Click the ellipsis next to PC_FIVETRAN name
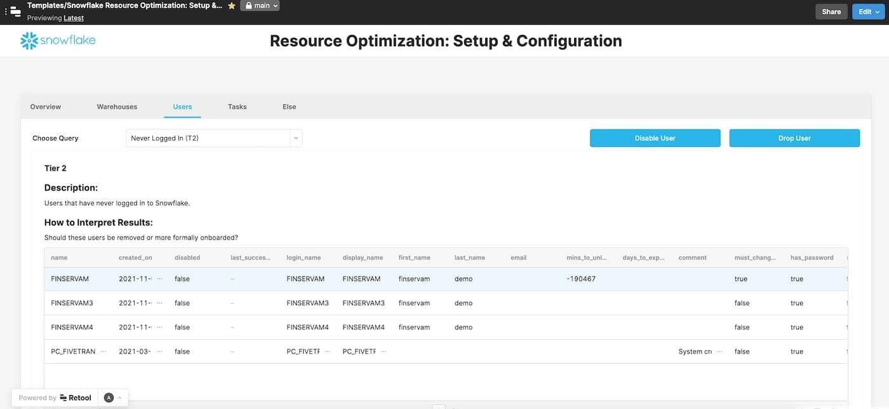 (104, 351)
